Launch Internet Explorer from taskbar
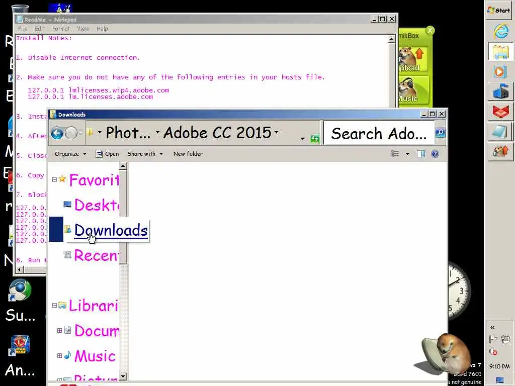The width and height of the screenshot is (515, 386). [500, 32]
